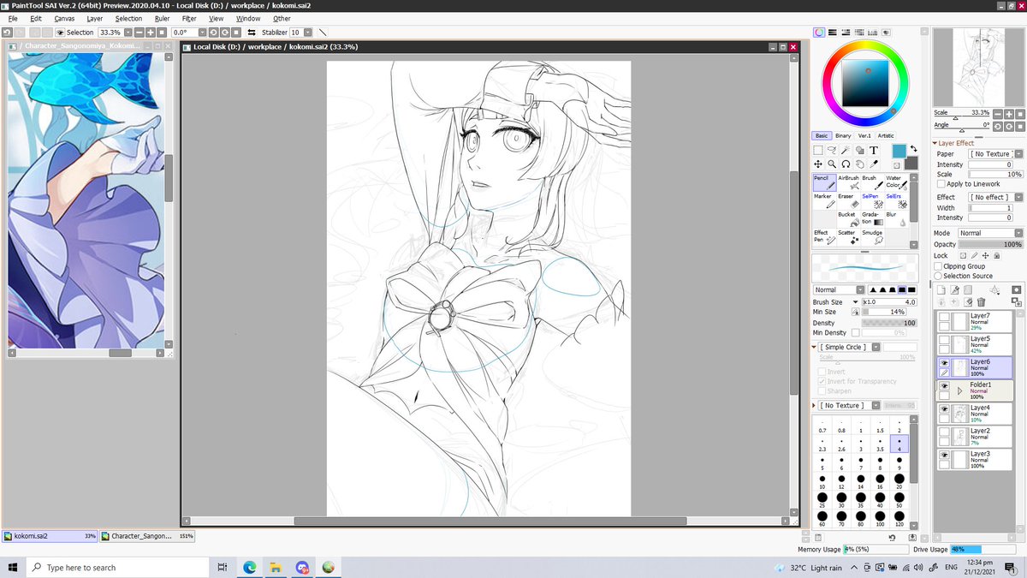Select brush size 20 preset
This screenshot has width=1027, height=578.
click(x=899, y=481)
